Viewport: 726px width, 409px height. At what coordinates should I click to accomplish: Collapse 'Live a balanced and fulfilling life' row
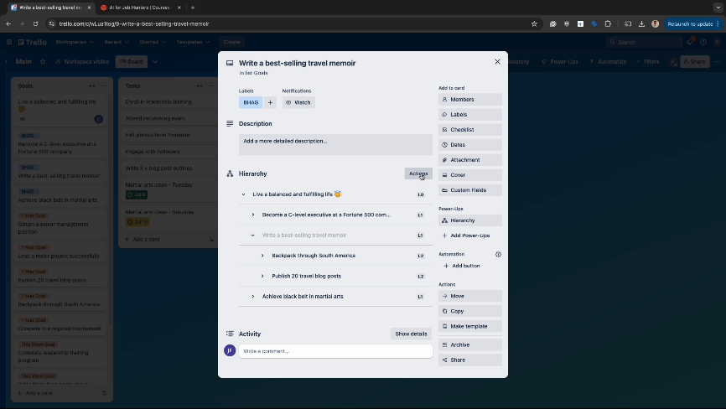243,194
